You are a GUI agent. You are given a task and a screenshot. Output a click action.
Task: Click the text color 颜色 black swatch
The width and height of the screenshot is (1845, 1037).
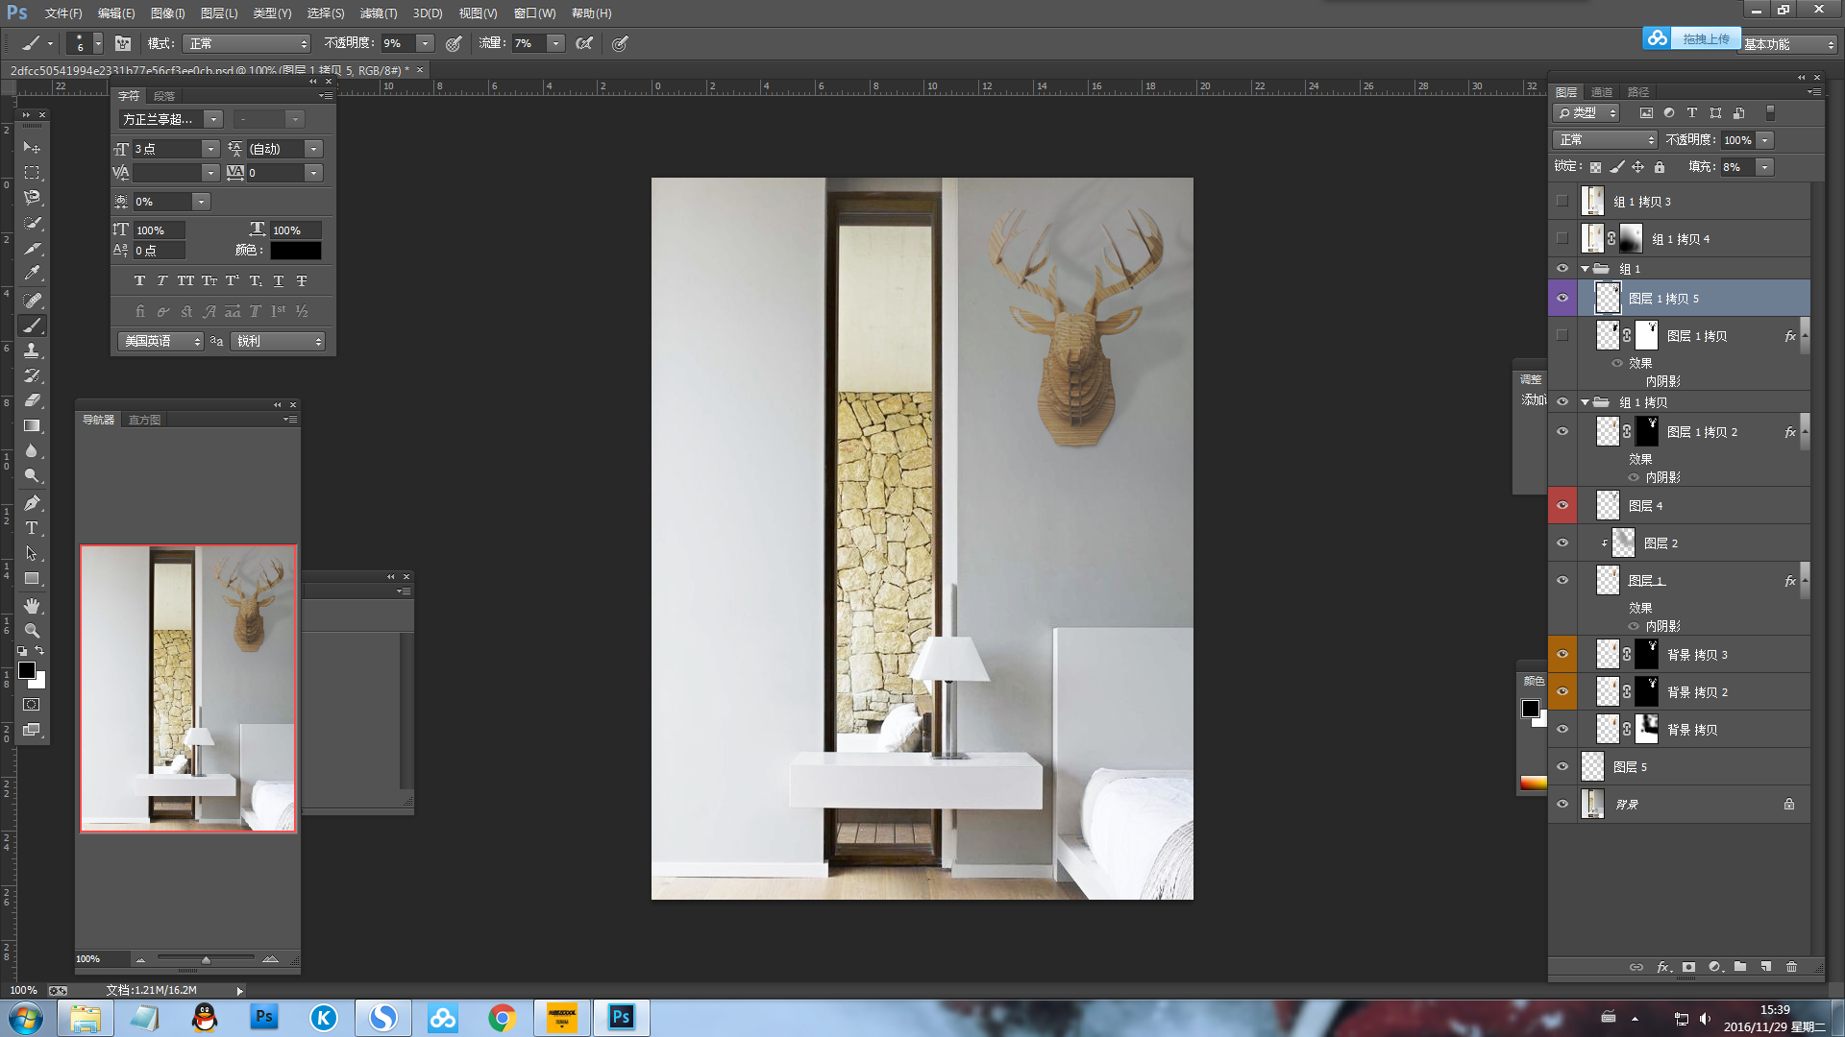(295, 251)
